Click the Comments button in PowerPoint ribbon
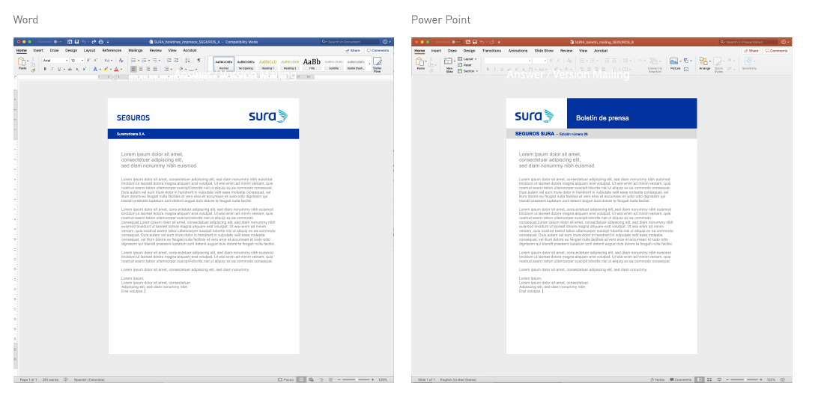821x398 pixels. 776,51
